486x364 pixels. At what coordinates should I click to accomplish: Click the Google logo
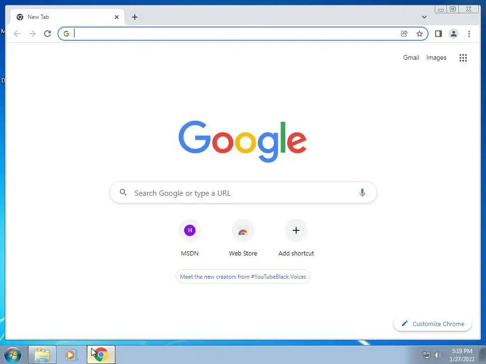point(243,141)
